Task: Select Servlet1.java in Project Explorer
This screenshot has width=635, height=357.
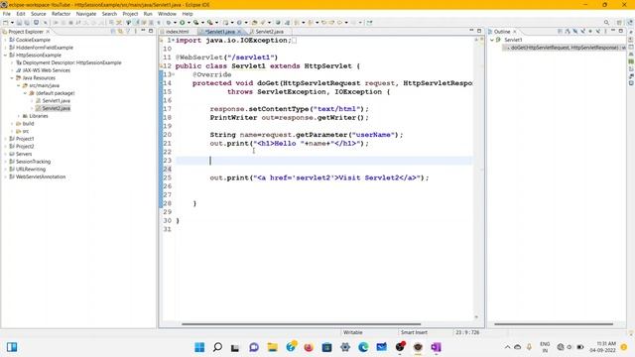Action: (x=56, y=100)
